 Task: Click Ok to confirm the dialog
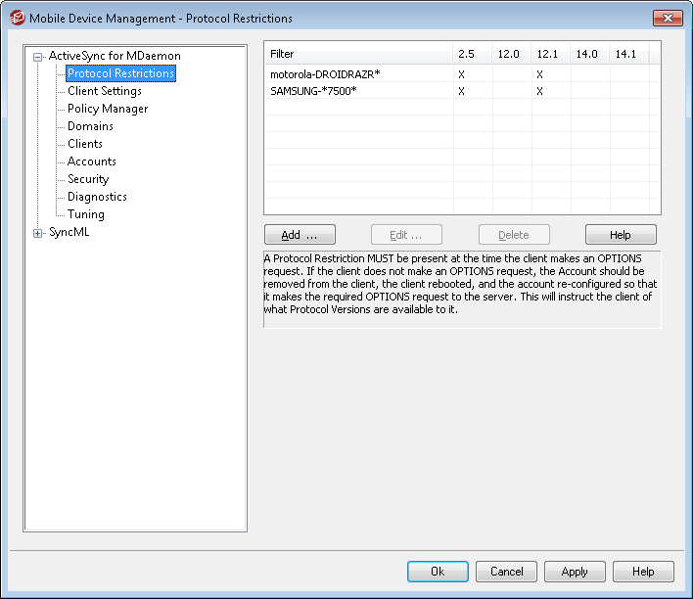pyautogui.click(x=438, y=572)
